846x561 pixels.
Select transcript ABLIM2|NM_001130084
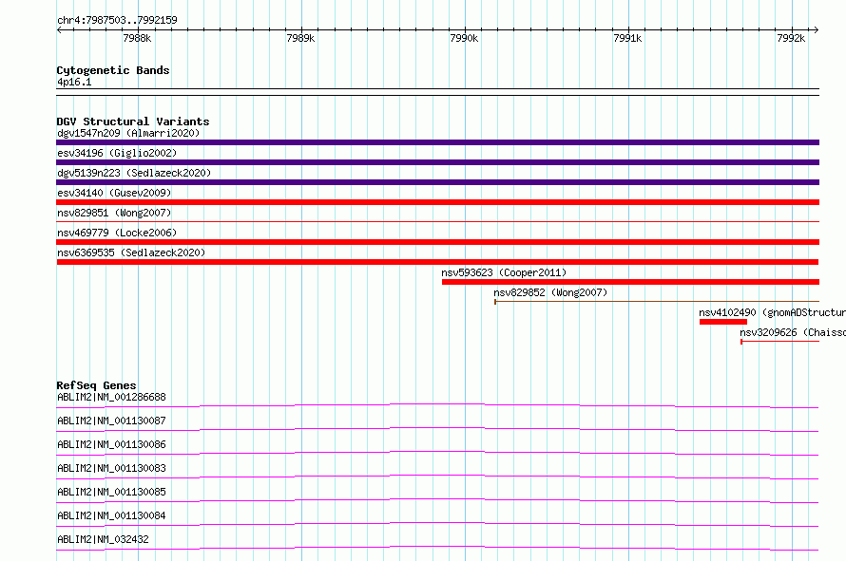pyautogui.click(x=111, y=515)
